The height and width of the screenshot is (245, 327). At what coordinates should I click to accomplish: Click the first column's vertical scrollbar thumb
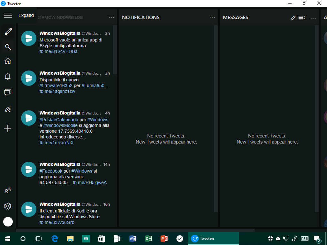115,50
